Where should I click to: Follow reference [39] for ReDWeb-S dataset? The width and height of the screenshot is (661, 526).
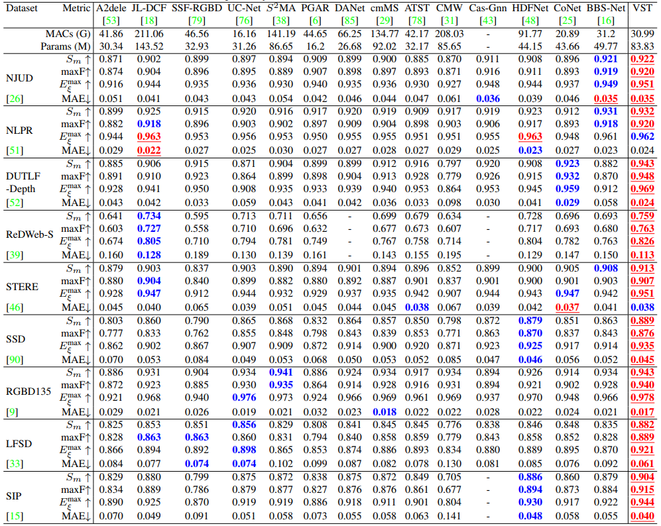click(15, 255)
